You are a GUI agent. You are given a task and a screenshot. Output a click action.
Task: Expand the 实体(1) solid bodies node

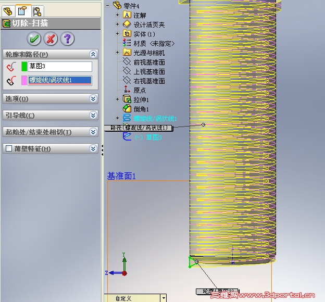[117, 33]
